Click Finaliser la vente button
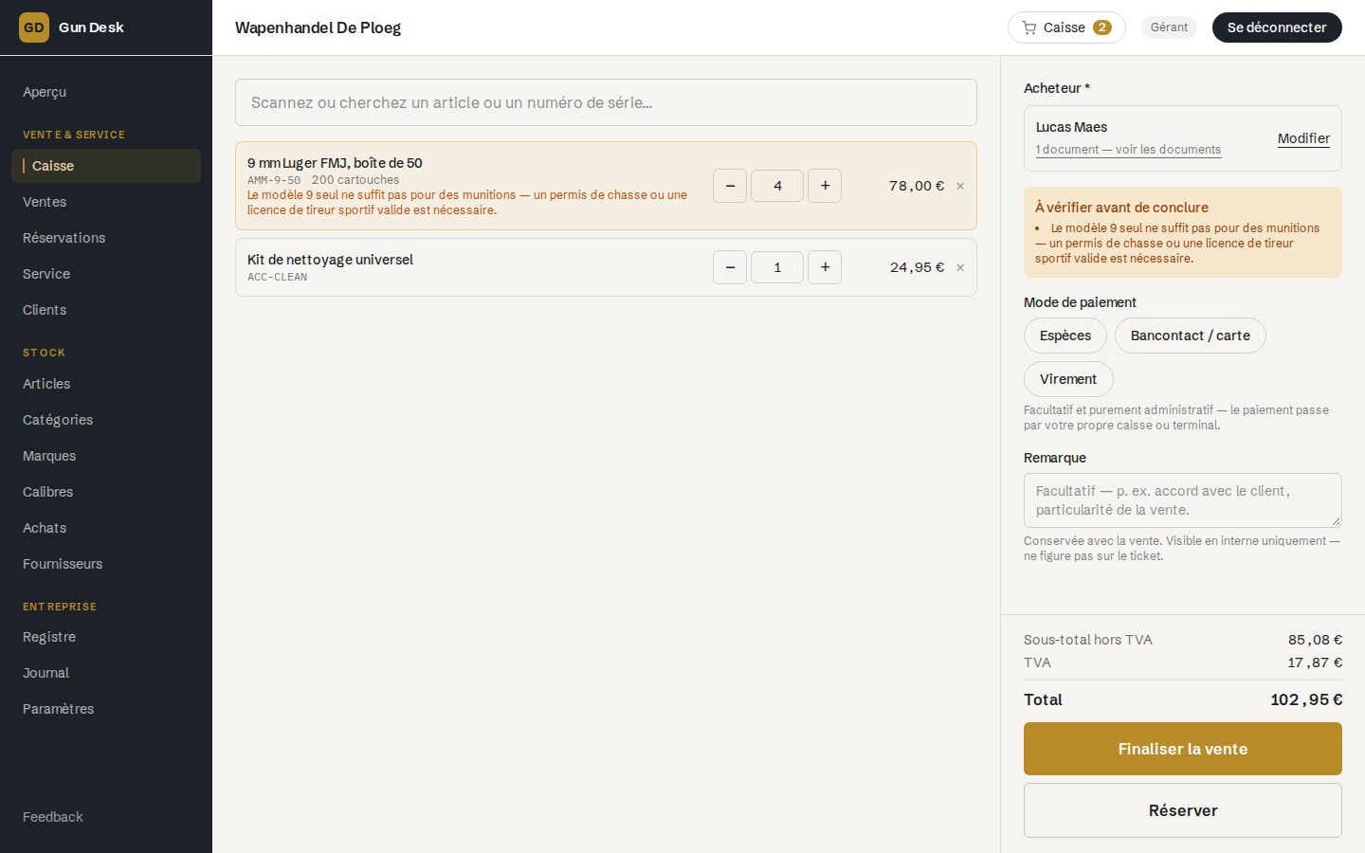Viewport: 1365px width, 853px height. click(1183, 749)
